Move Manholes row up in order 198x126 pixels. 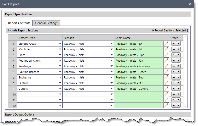[174, 49]
